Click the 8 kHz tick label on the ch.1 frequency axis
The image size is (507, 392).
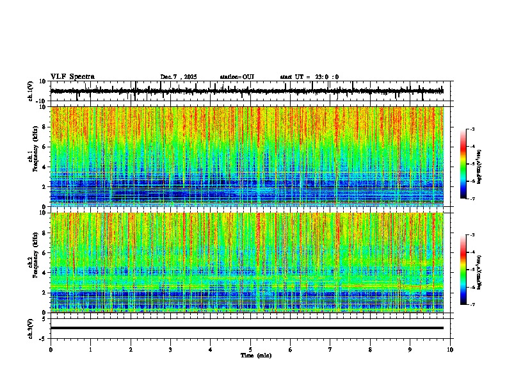[x=44, y=127]
